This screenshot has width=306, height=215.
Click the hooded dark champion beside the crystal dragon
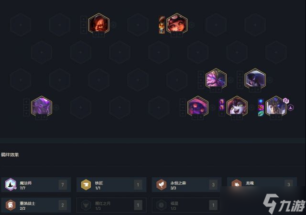click(x=255, y=79)
